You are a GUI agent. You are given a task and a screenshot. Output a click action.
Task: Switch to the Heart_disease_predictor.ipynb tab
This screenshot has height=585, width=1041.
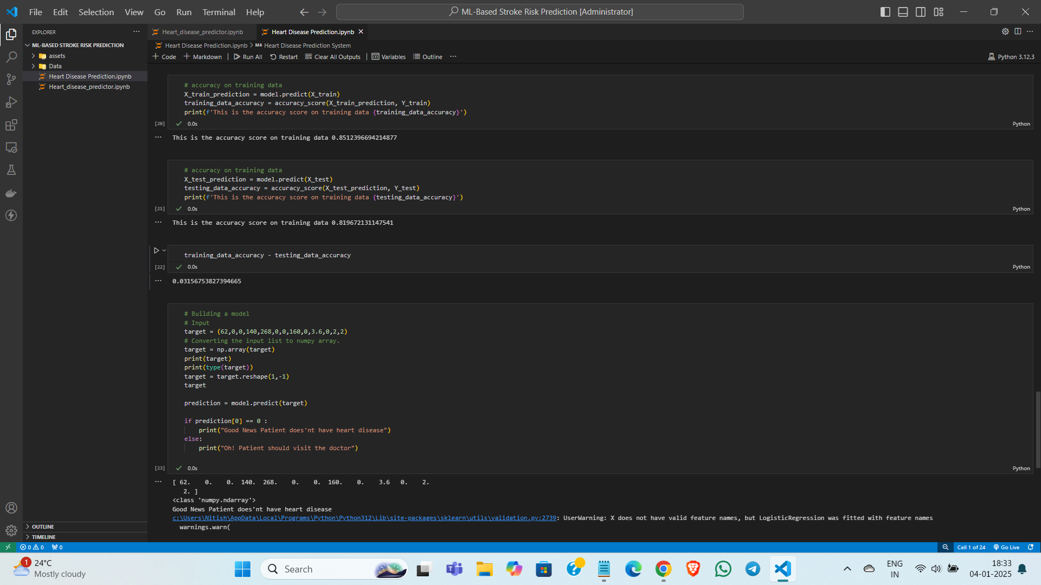click(x=202, y=32)
